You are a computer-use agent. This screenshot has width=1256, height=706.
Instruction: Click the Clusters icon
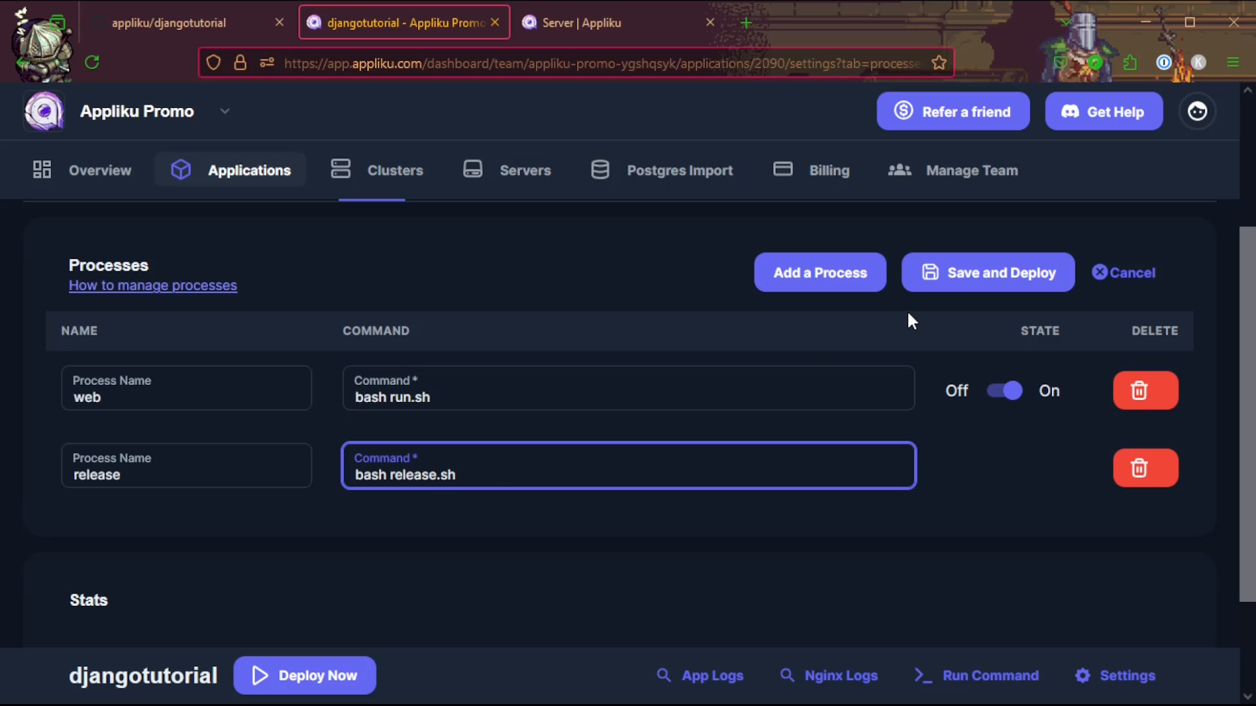[x=341, y=169]
